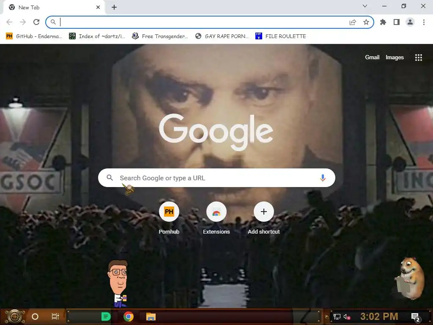Open the notification center with 2 alerts
This screenshot has width=433, height=325.
tap(415, 317)
